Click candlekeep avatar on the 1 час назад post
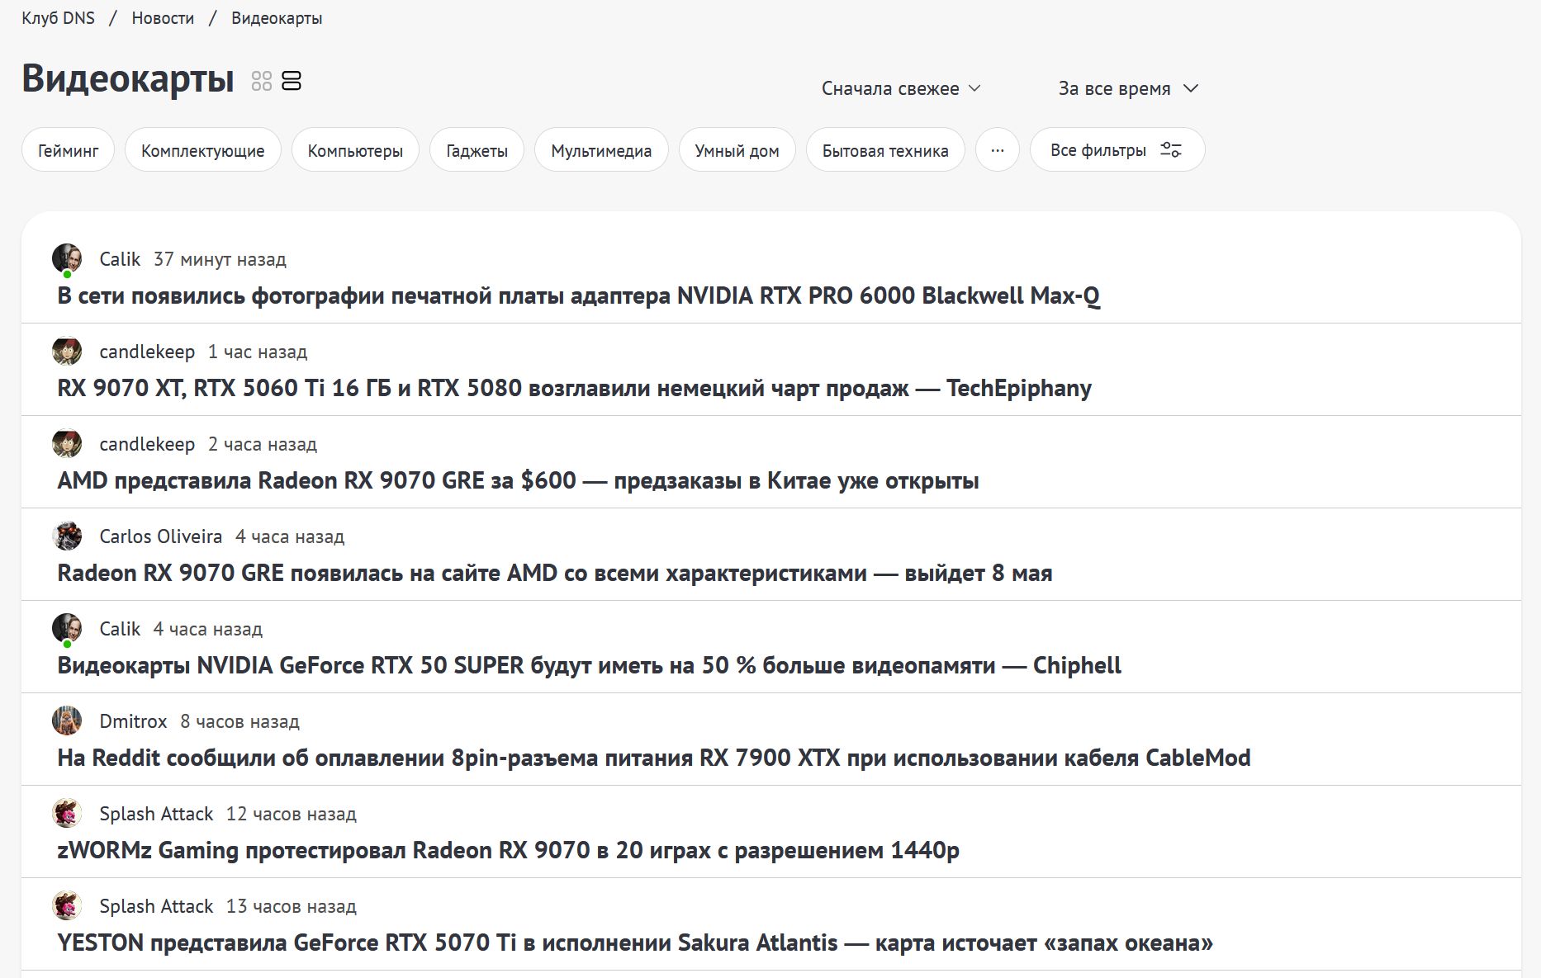1541x978 pixels. 67,352
